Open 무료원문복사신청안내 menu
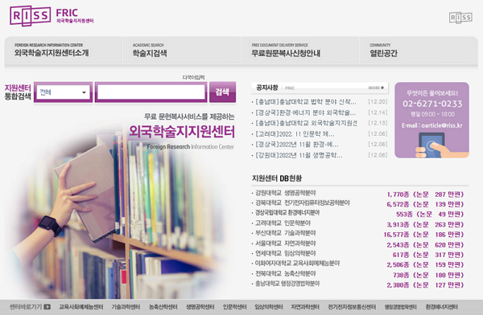Screen dimensions: 483x315 click(286, 53)
